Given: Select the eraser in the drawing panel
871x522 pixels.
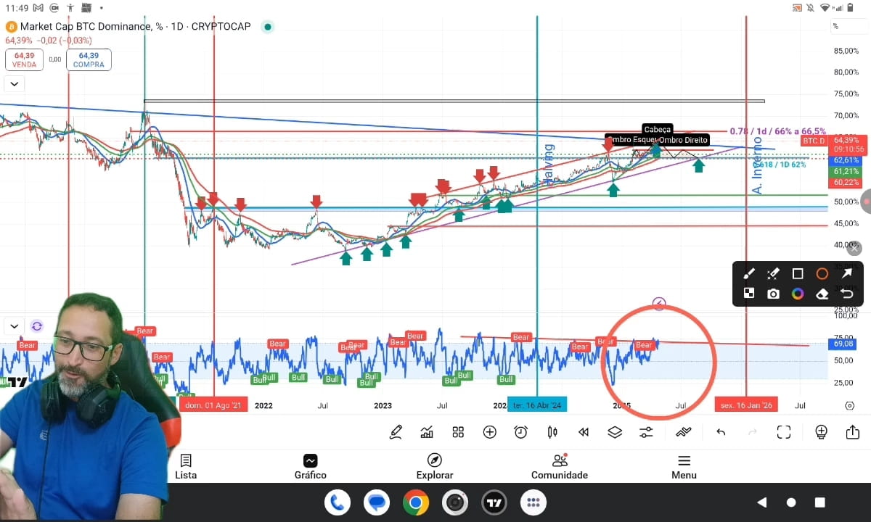Looking at the screenshot, I should tap(822, 294).
